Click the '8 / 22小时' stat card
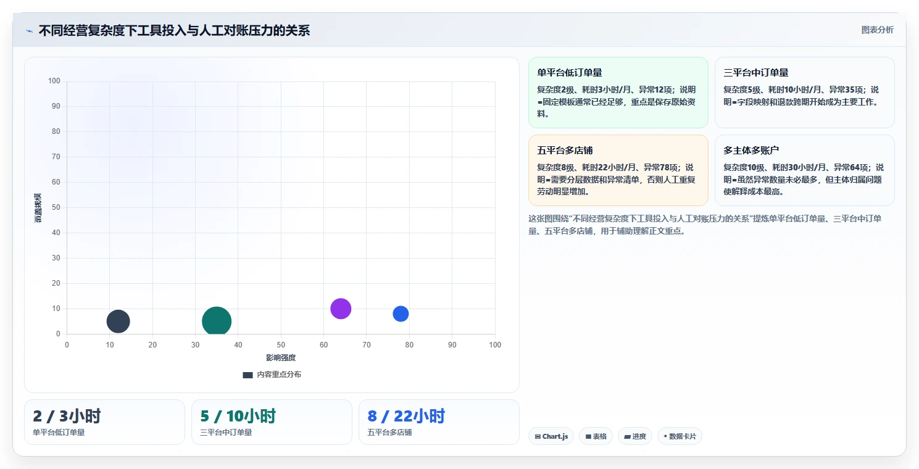Image resolution: width=919 pixels, height=469 pixels. coord(439,422)
